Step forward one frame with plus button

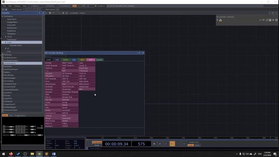coord(184,144)
